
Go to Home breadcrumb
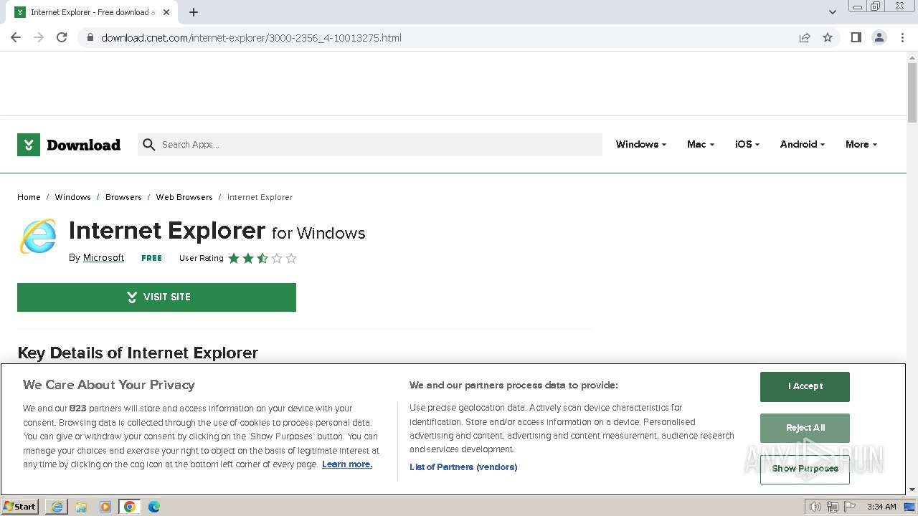pyautogui.click(x=29, y=197)
